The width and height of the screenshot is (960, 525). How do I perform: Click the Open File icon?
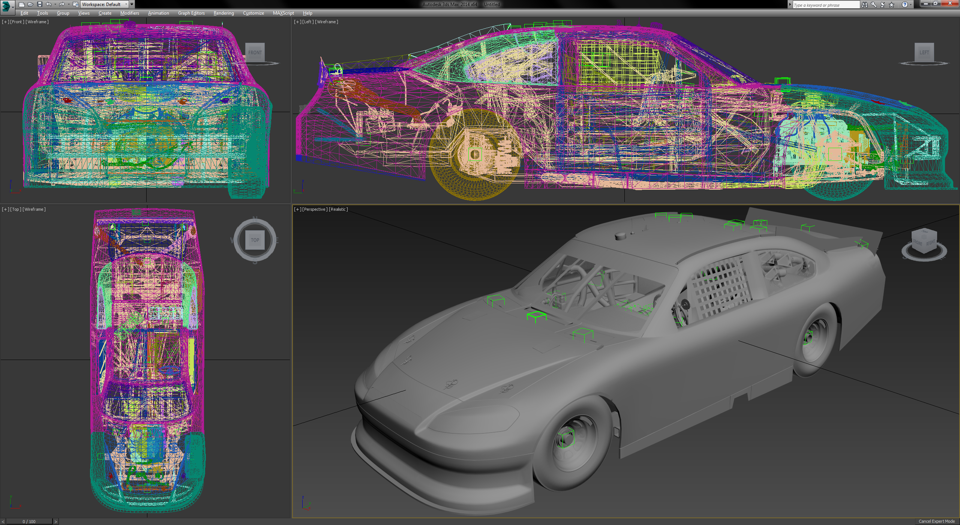pyautogui.click(x=30, y=4)
